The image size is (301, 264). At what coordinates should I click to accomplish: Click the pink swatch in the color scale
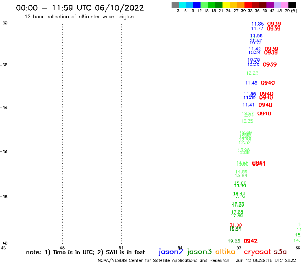(284, 5)
